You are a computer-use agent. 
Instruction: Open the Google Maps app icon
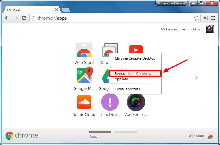85,75
